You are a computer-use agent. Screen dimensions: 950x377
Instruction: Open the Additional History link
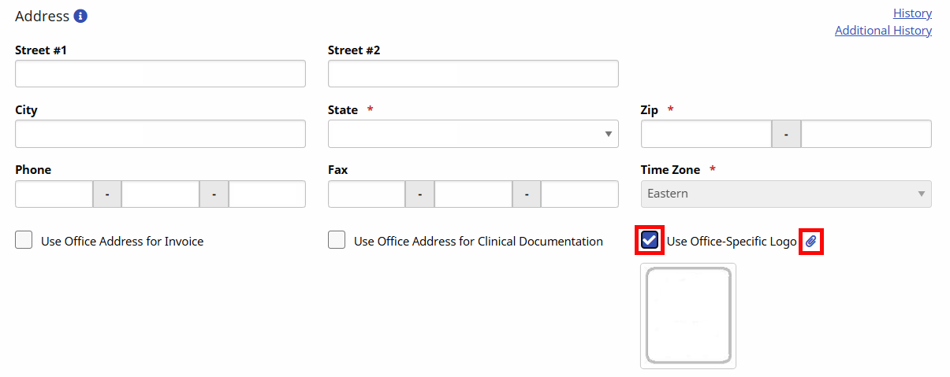click(x=883, y=31)
